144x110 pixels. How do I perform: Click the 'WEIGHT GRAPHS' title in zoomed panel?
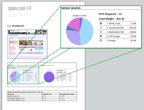pyautogui.click(x=71, y=8)
